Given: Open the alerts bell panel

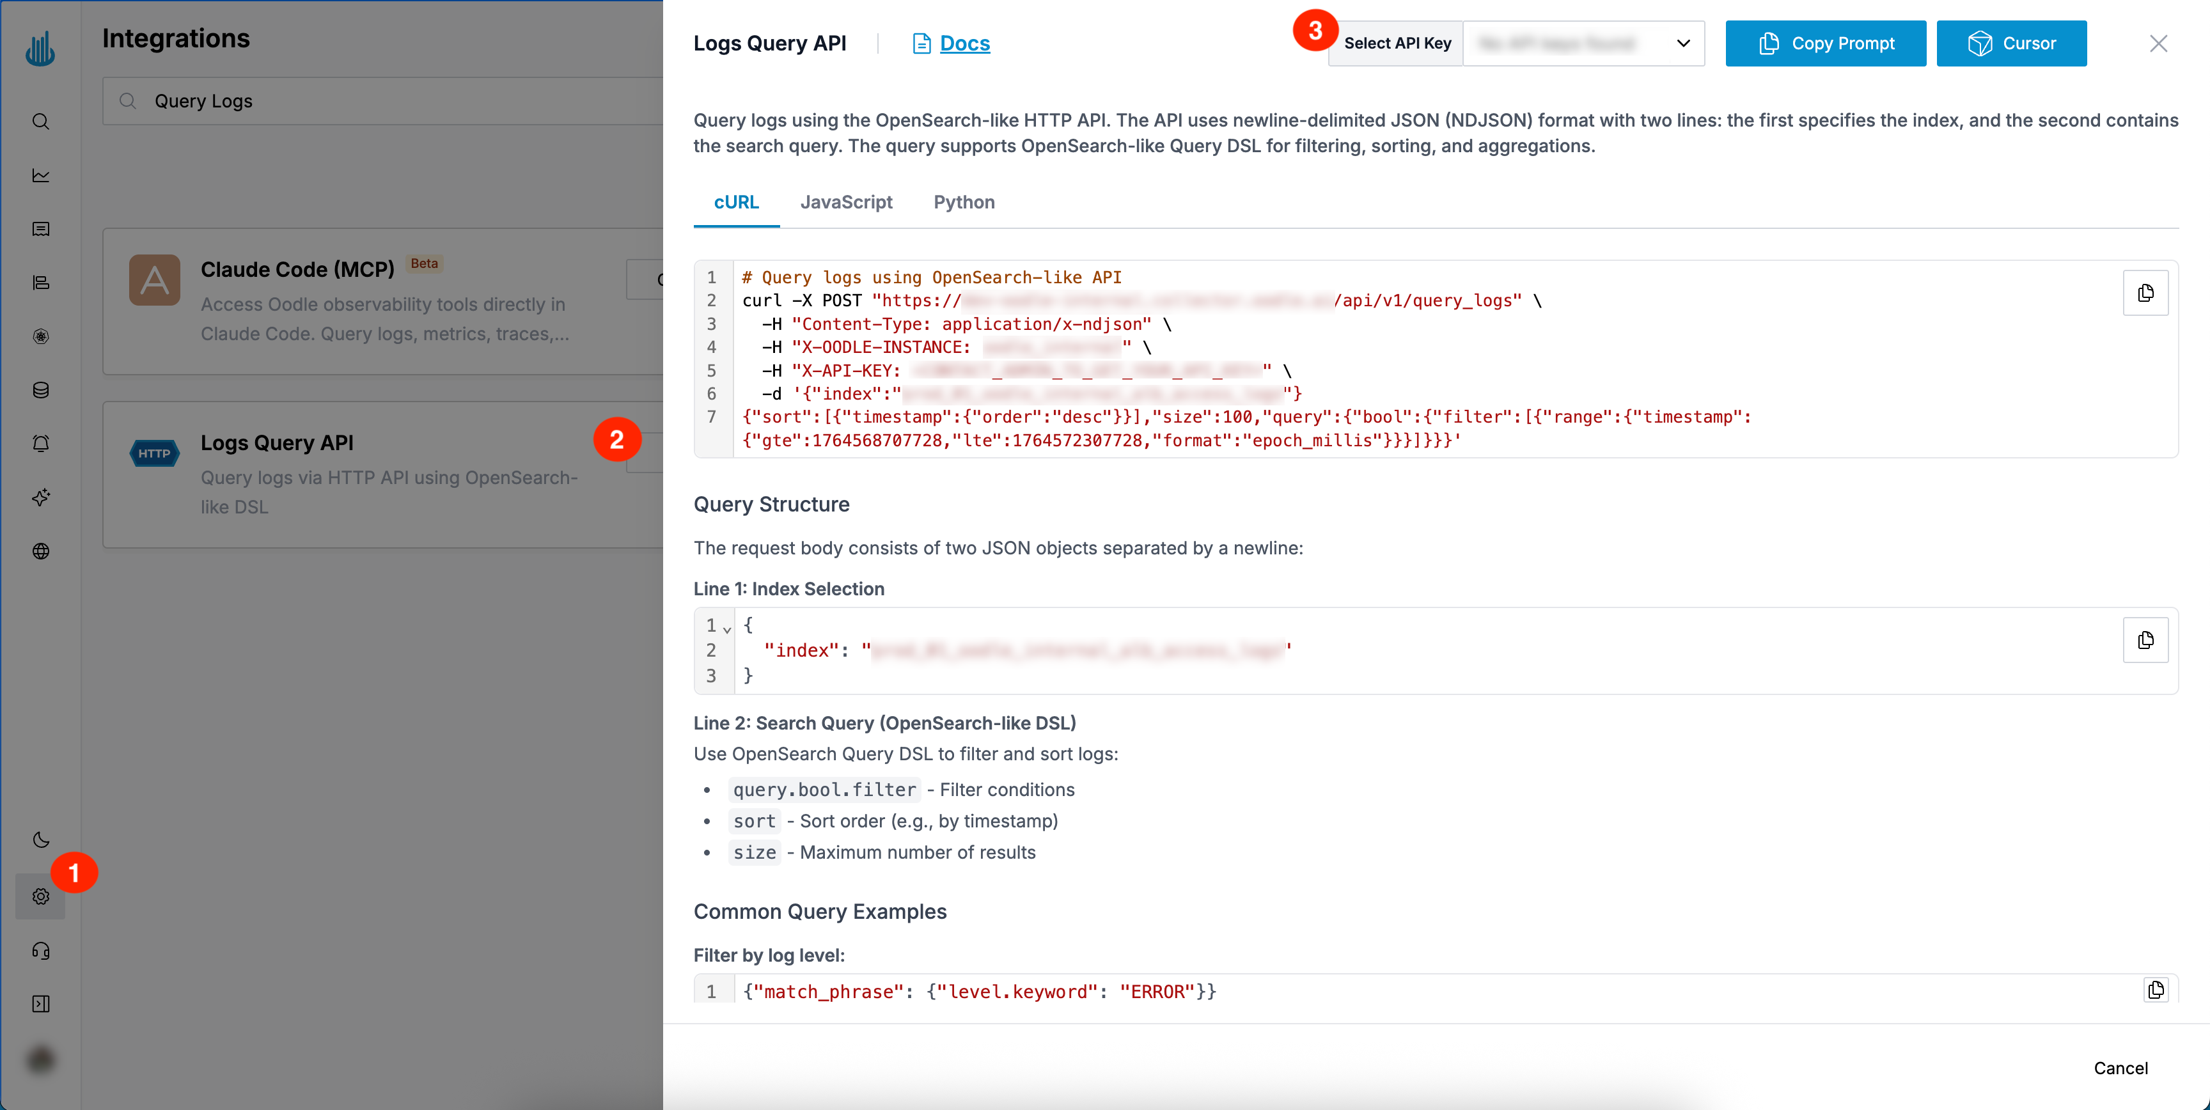Looking at the screenshot, I should [x=40, y=442].
